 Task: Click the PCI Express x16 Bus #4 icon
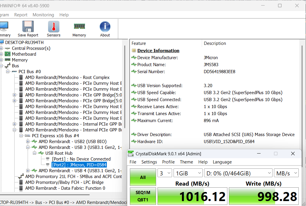point(28,135)
